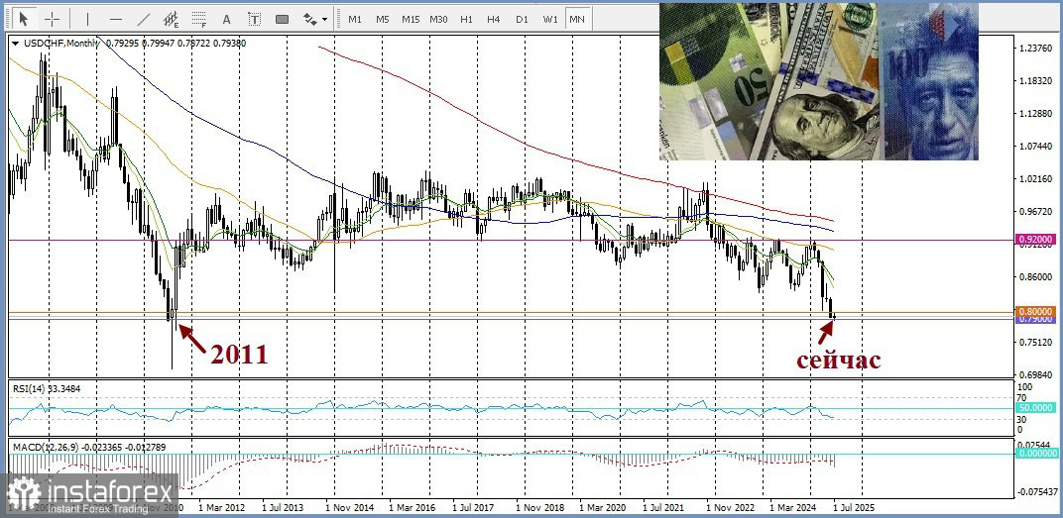Click the 1 Jul 2025 date label

pyautogui.click(x=856, y=506)
